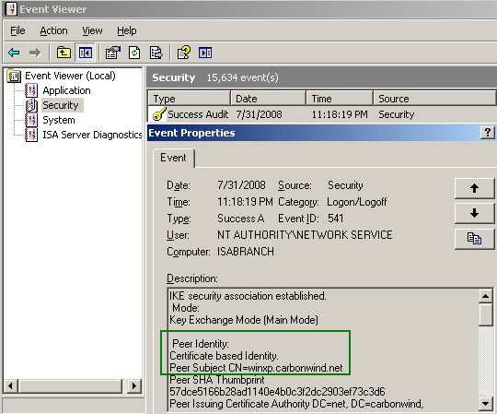Screen dimensions: 497x414
Task: Select ISA Server Diagnostics log
Action: click(92, 135)
